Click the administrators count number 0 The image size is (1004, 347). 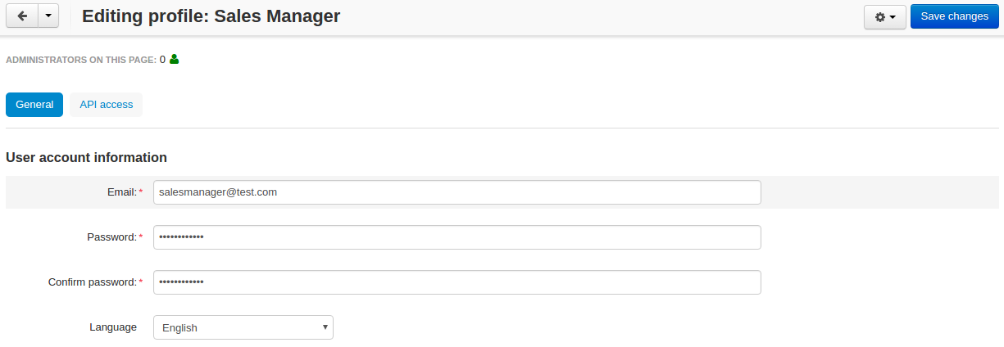162,60
